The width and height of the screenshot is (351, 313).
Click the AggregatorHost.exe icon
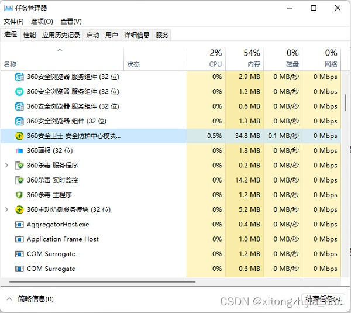(19, 224)
